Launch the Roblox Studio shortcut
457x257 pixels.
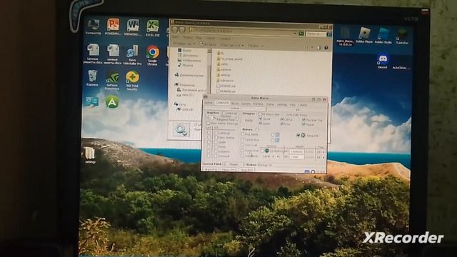[383, 36]
